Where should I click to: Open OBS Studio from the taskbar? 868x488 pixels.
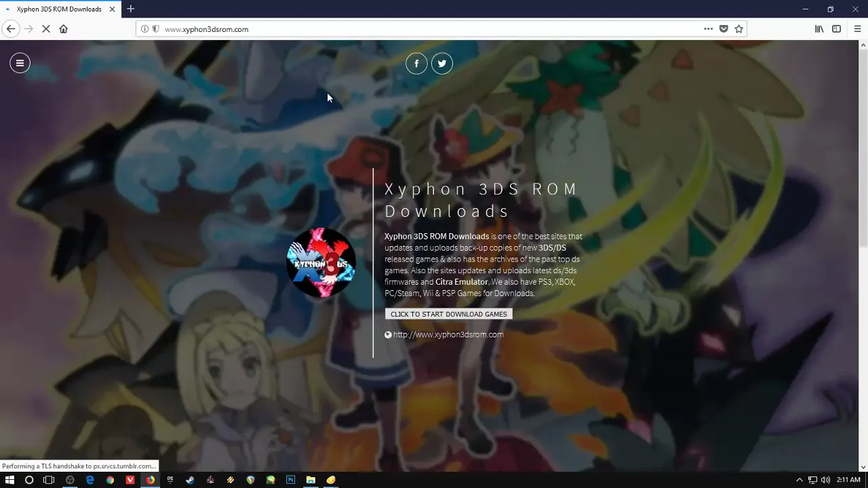point(70,480)
